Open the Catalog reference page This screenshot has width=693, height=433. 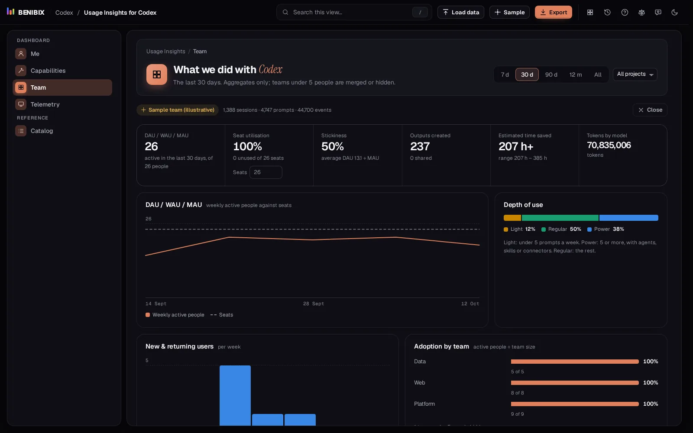pyautogui.click(x=62, y=131)
